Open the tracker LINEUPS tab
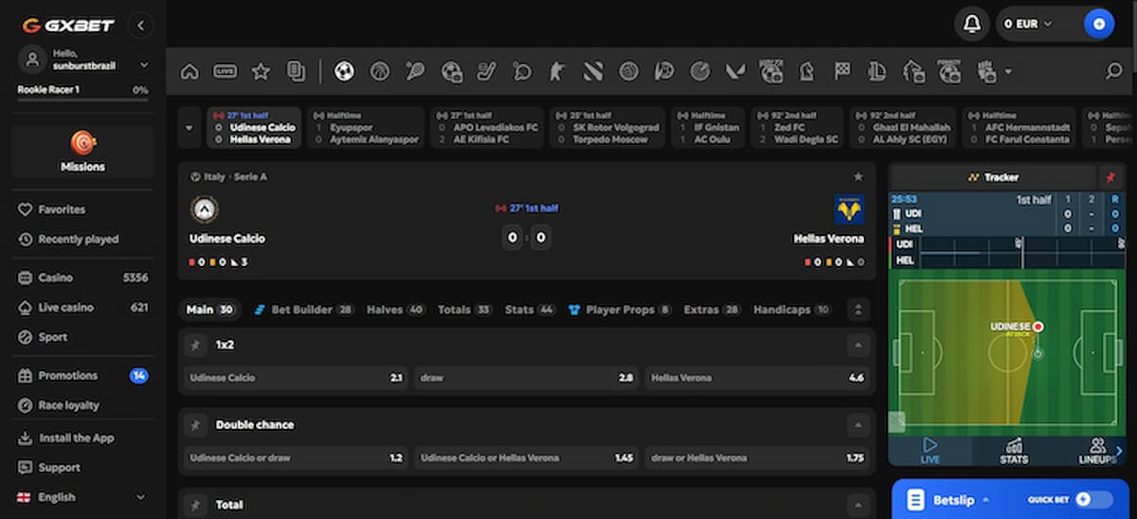Image resolution: width=1137 pixels, height=519 pixels. [x=1097, y=451]
